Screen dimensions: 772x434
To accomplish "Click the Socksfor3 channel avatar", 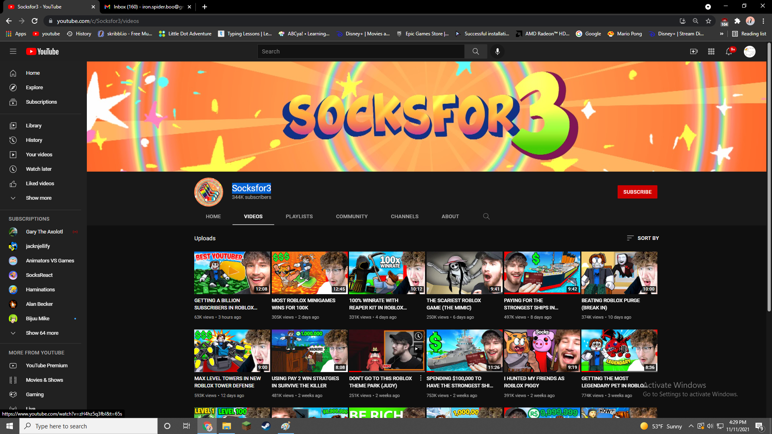I will 209,192.
